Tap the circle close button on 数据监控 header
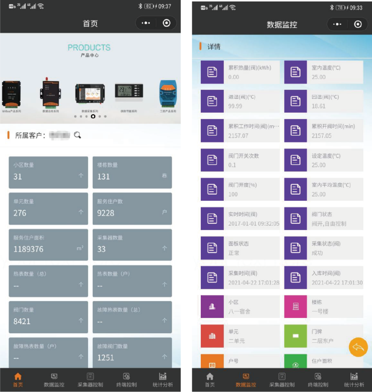This screenshot has height=392, width=372. pos(358,24)
